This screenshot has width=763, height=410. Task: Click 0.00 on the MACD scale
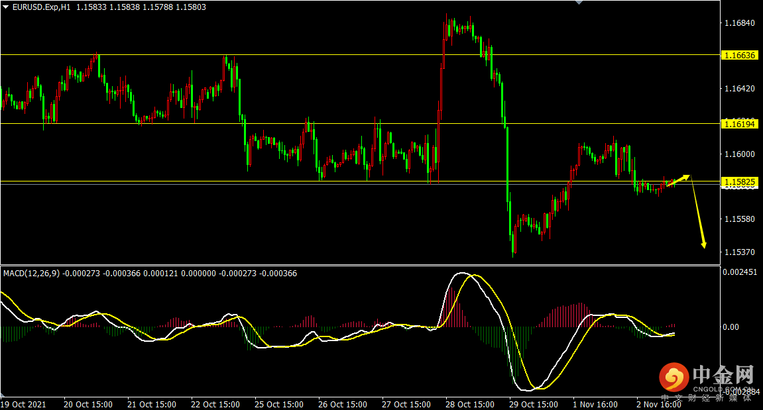point(731,327)
